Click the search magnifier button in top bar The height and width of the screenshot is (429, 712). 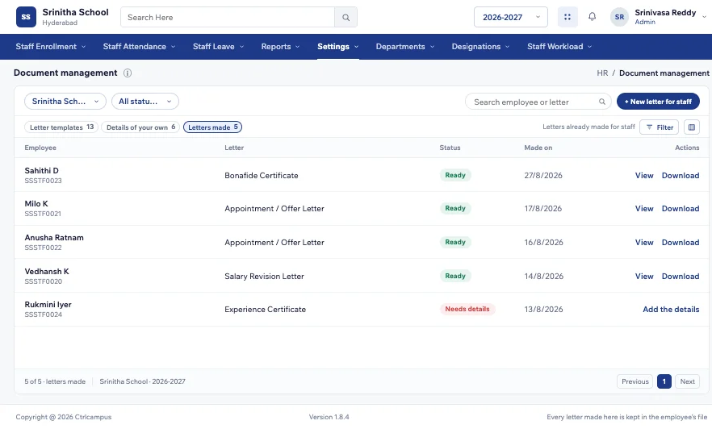(x=346, y=17)
